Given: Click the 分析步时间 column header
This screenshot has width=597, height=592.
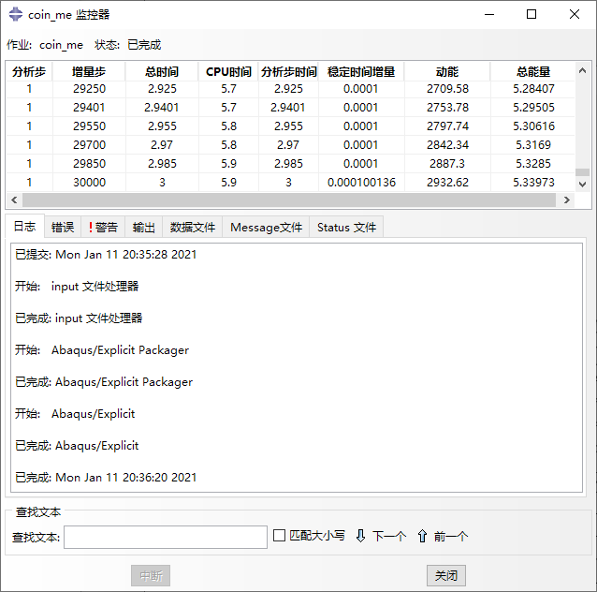Looking at the screenshot, I should click(288, 72).
